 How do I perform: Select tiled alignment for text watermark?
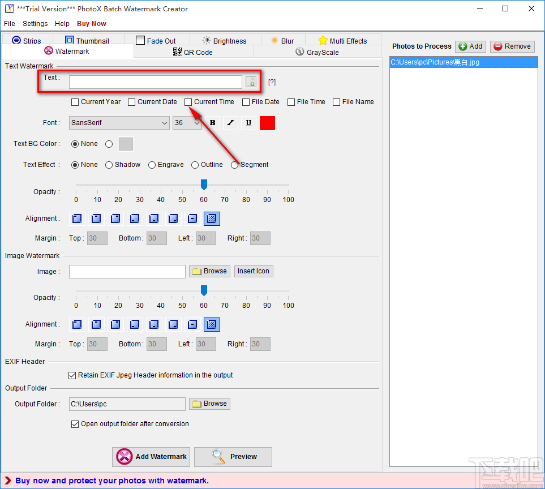(212, 218)
